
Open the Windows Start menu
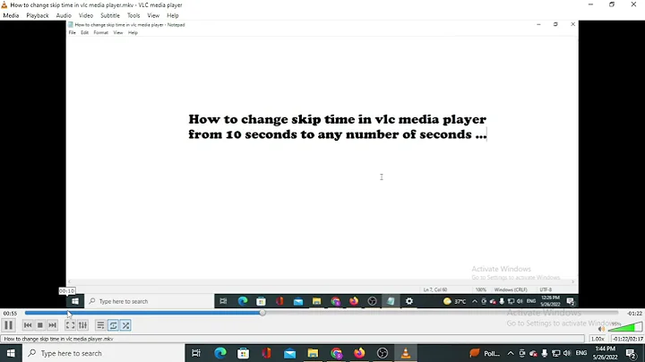[x=11, y=353]
